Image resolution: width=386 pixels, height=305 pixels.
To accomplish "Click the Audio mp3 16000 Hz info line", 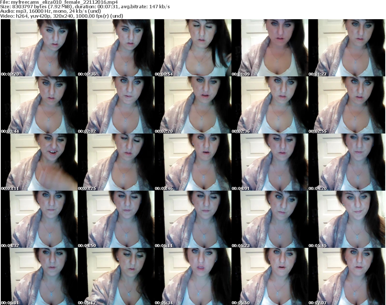I will pyautogui.click(x=51, y=11).
